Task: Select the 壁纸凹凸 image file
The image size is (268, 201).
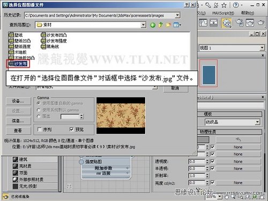Action: 20,41
